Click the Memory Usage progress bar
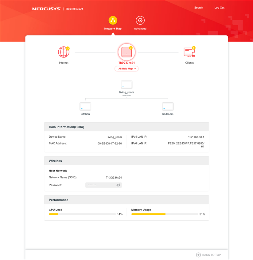This screenshot has width=253, height=260. tap(165, 214)
